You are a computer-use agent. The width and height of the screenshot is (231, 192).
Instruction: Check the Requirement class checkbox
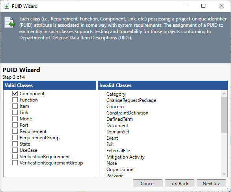point(15,131)
